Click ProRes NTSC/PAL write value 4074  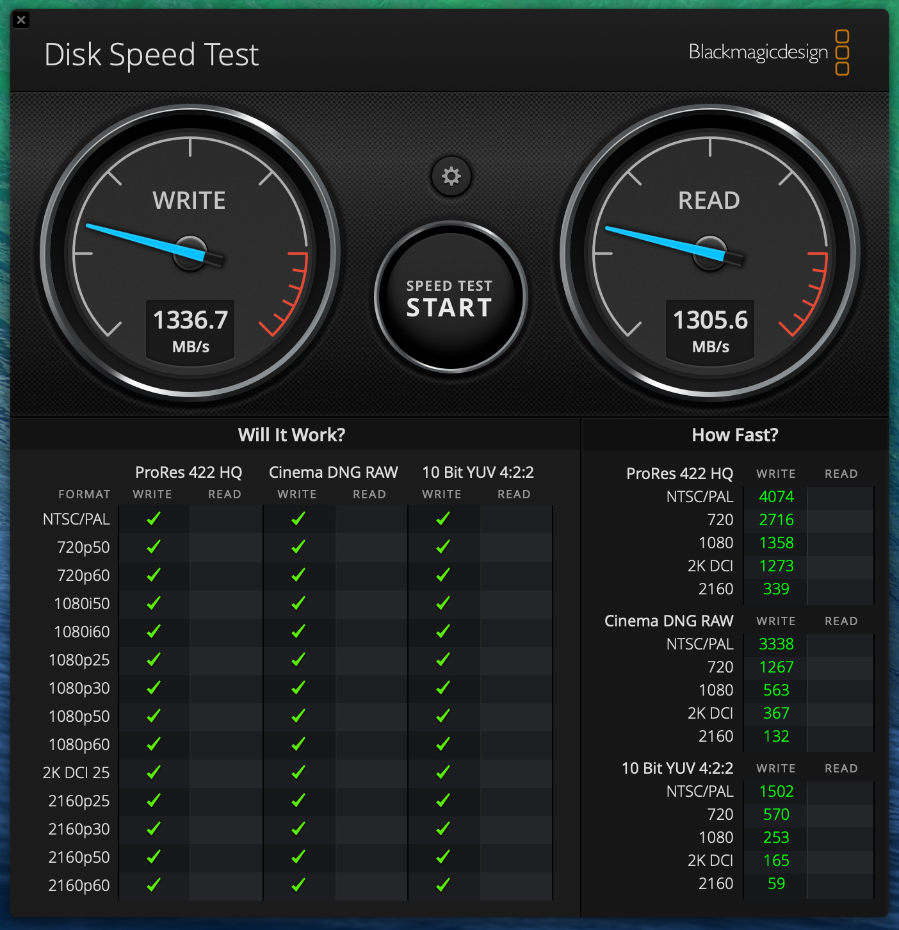coord(776,496)
